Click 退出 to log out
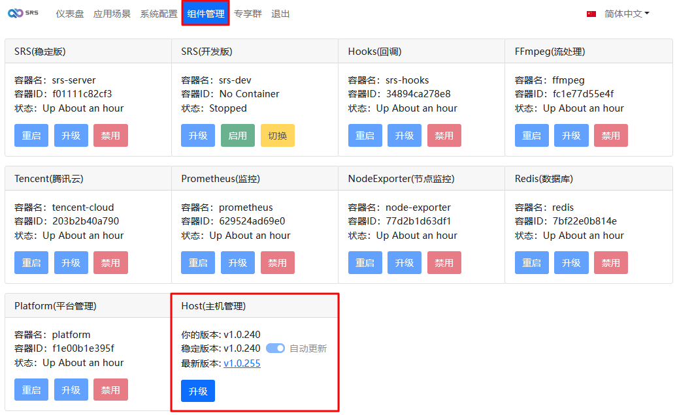This screenshot has width=677, height=415. (280, 14)
